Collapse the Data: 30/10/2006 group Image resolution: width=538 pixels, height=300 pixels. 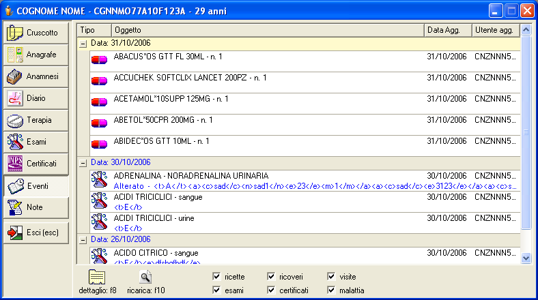[x=83, y=163]
